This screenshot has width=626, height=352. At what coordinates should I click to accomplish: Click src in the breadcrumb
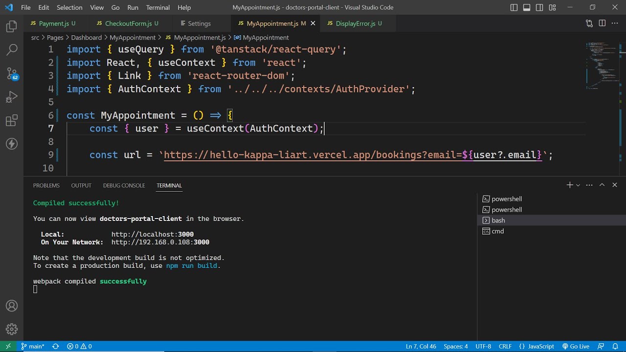35,38
